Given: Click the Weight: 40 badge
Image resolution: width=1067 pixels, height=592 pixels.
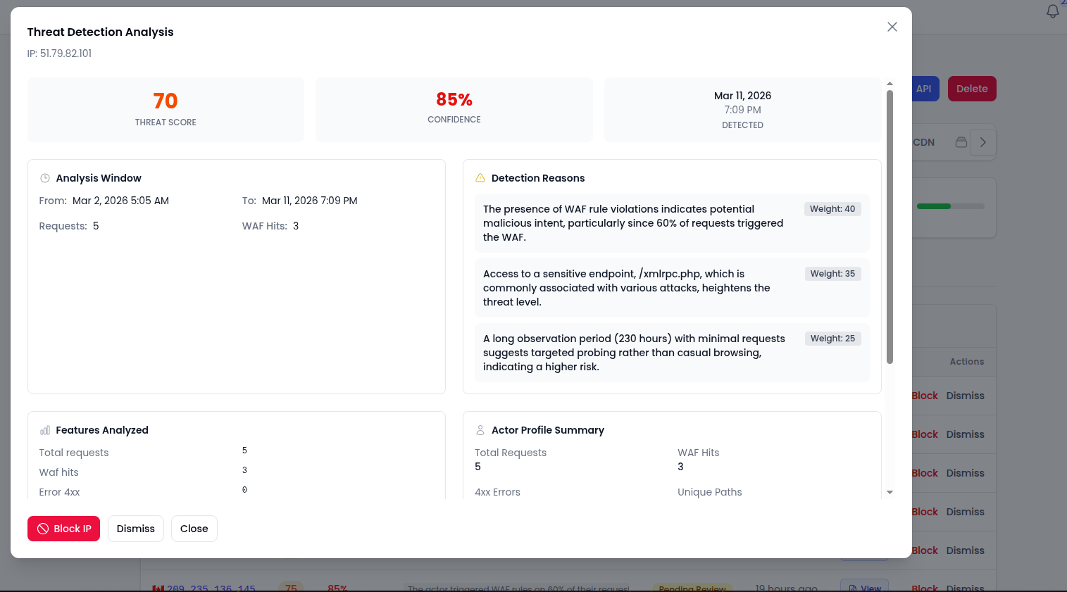Looking at the screenshot, I should (x=832, y=209).
